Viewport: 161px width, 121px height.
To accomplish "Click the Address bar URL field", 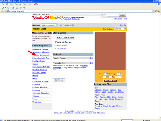I will (79, 11).
